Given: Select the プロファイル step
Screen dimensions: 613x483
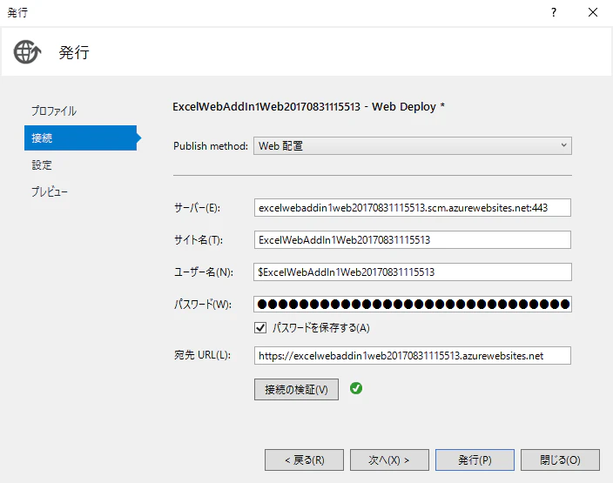Looking at the screenshot, I should [x=54, y=111].
